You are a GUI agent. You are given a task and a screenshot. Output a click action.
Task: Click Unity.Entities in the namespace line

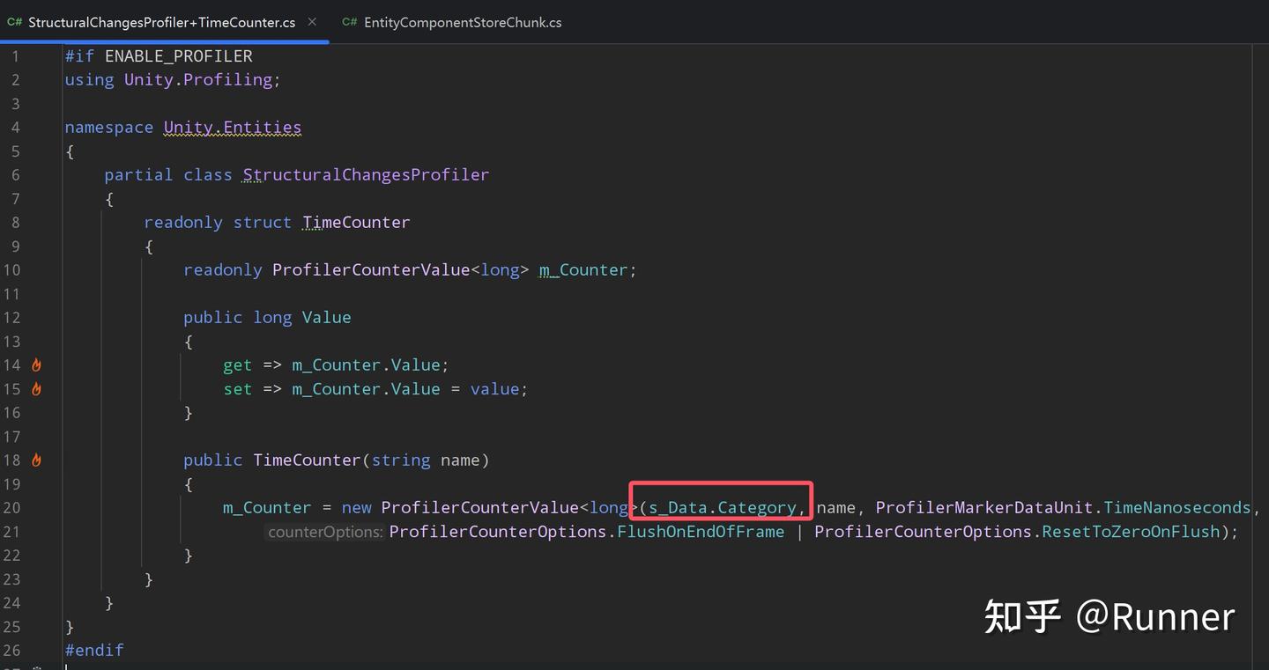(x=233, y=127)
